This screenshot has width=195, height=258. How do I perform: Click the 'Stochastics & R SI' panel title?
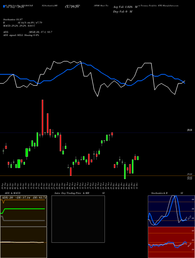coord(167,193)
